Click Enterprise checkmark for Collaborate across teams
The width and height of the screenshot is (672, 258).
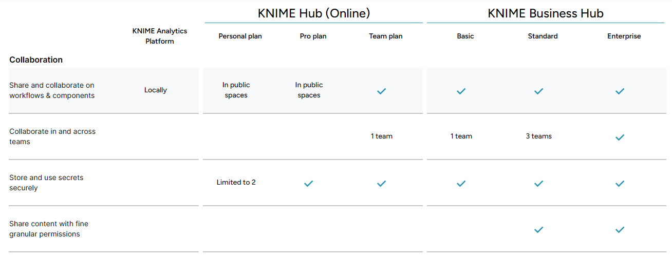coord(620,137)
